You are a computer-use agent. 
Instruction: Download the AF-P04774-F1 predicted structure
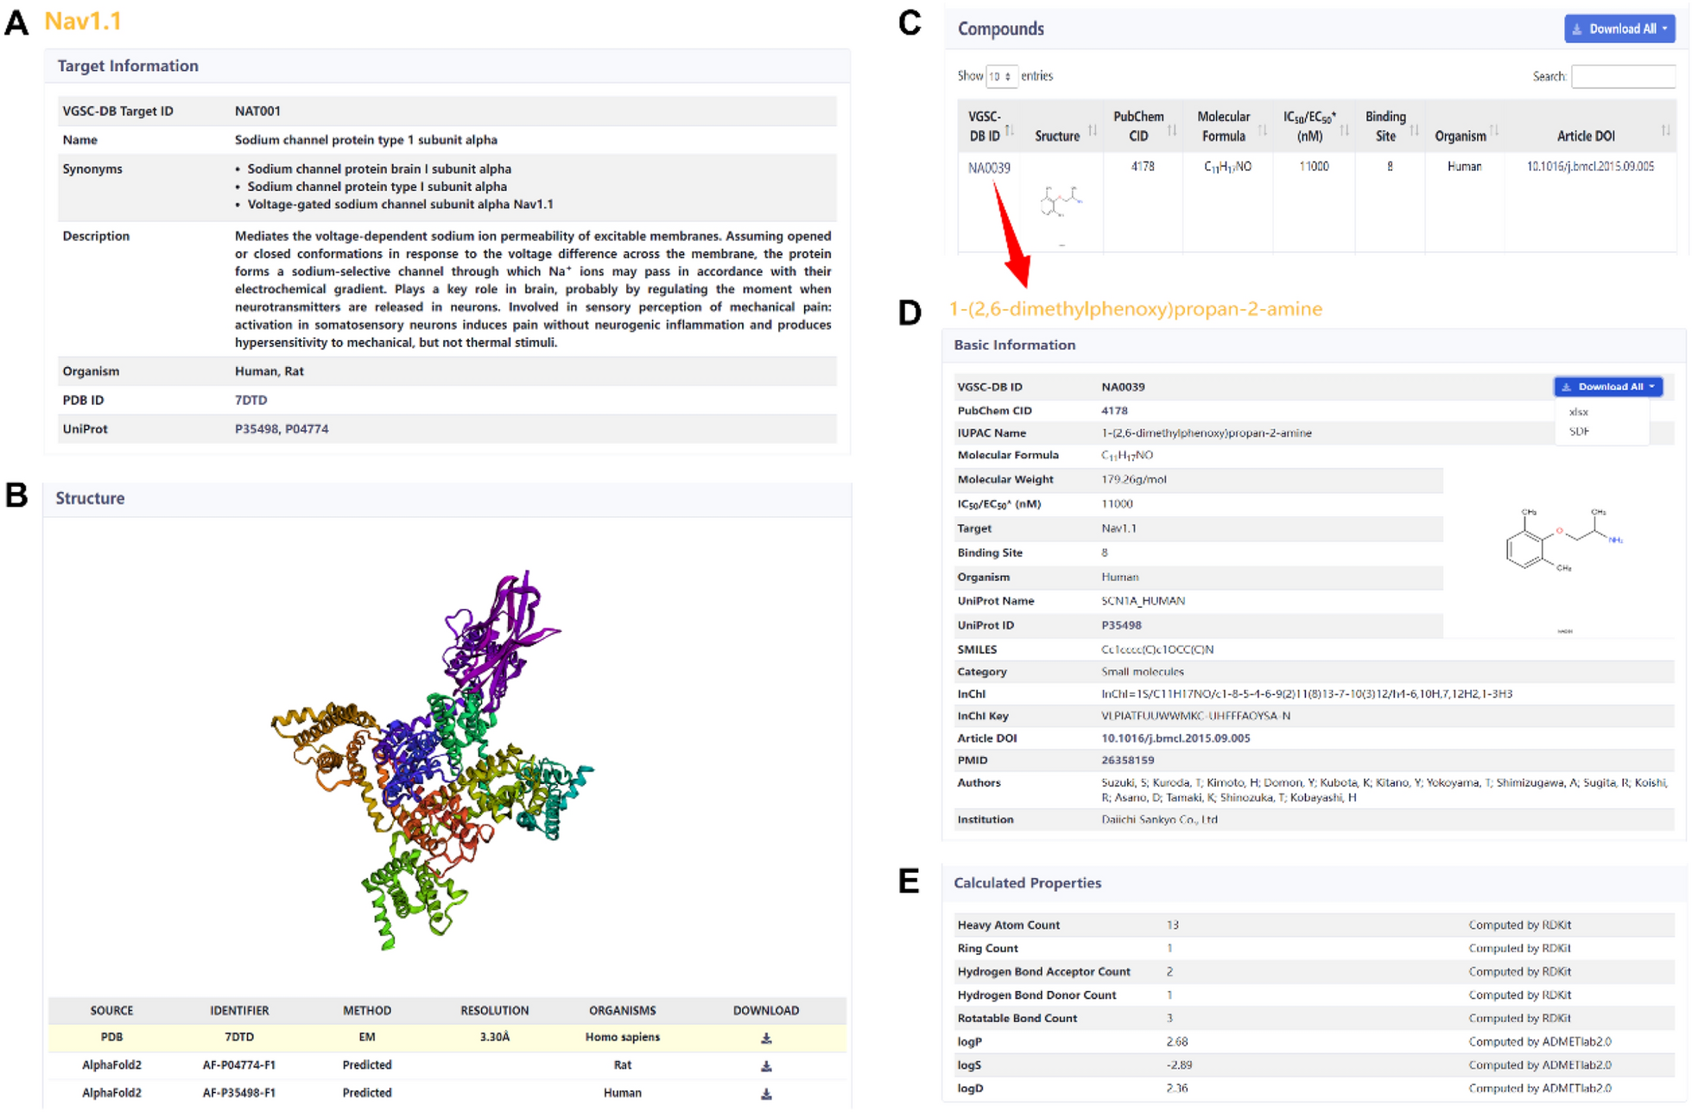pyautogui.click(x=765, y=1066)
